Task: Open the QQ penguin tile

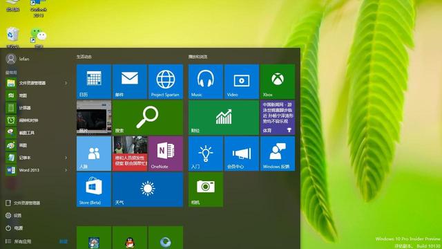Action: pyautogui.click(x=130, y=238)
